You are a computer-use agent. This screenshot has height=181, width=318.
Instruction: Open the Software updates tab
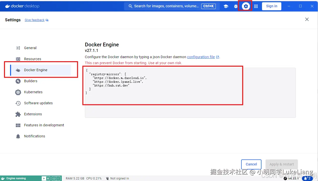coord(40,103)
